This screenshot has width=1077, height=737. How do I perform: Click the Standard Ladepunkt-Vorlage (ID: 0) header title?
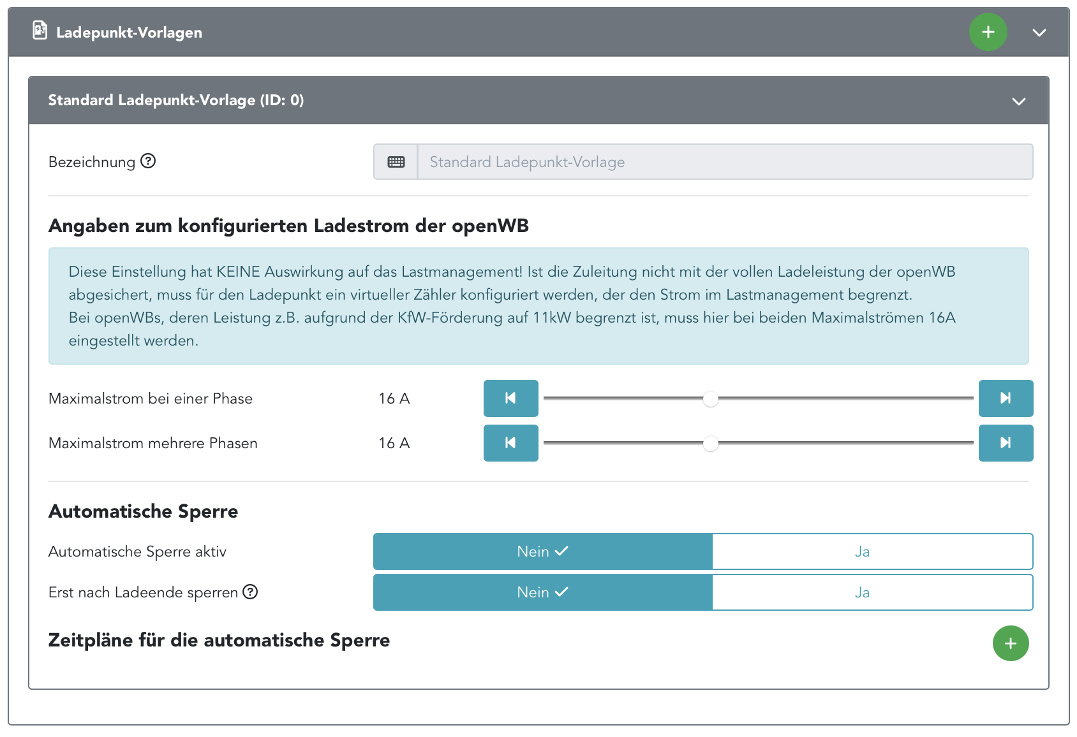pyautogui.click(x=176, y=100)
